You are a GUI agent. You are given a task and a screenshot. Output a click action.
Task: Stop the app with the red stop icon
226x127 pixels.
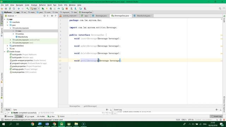[x=67, y=8]
